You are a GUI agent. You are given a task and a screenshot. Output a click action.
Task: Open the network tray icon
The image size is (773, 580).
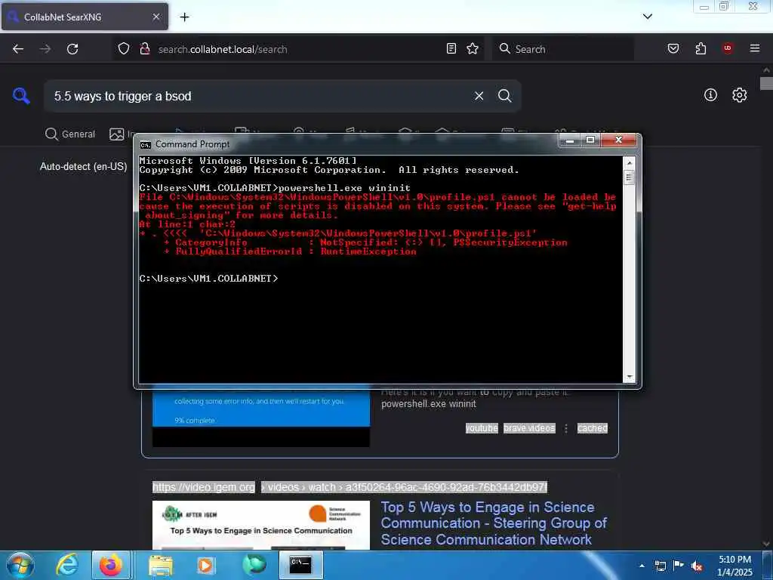(660, 566)
